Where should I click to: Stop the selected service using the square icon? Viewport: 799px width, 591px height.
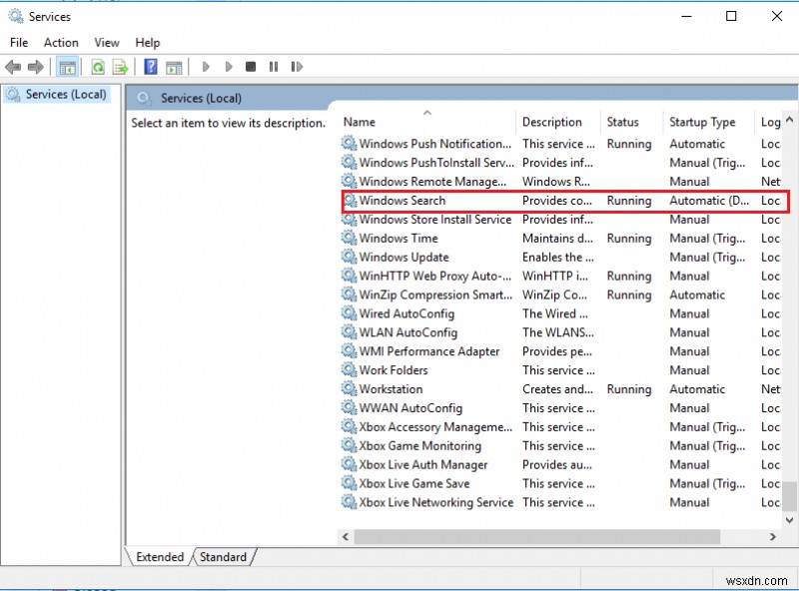coord(253,67)
